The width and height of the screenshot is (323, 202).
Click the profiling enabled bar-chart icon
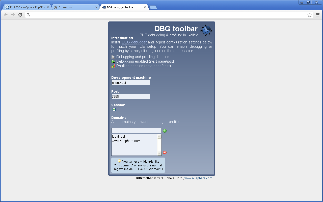pos(113,66)
